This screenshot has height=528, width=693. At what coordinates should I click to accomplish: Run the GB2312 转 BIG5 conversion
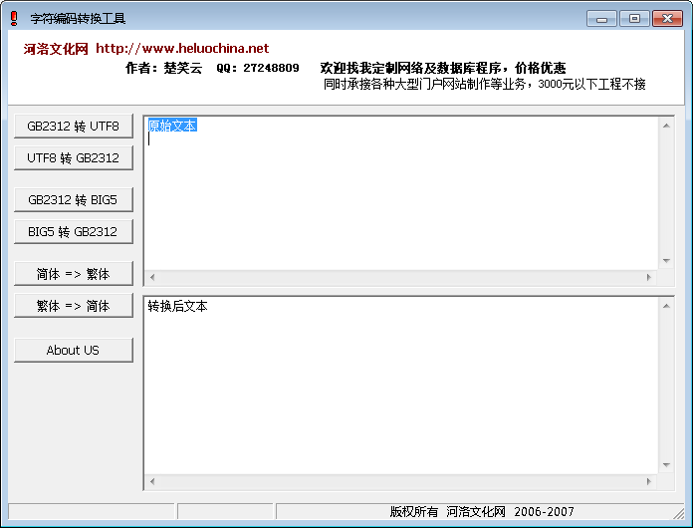click(74, 200)
